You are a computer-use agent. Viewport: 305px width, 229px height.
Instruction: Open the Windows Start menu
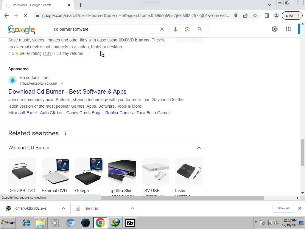tap(8, 222)
